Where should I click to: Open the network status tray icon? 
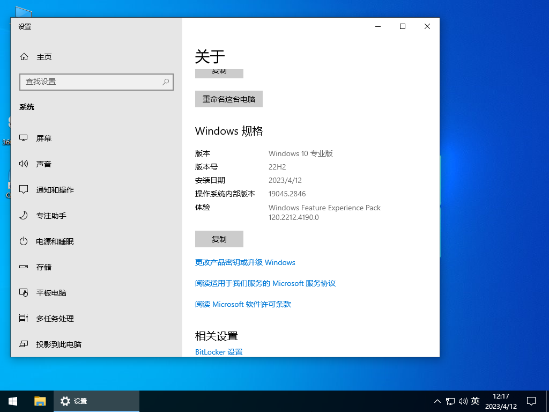tap(449, 401)
